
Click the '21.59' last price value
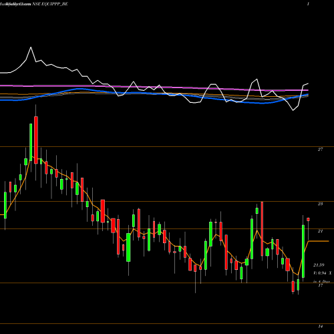[319, 265]
